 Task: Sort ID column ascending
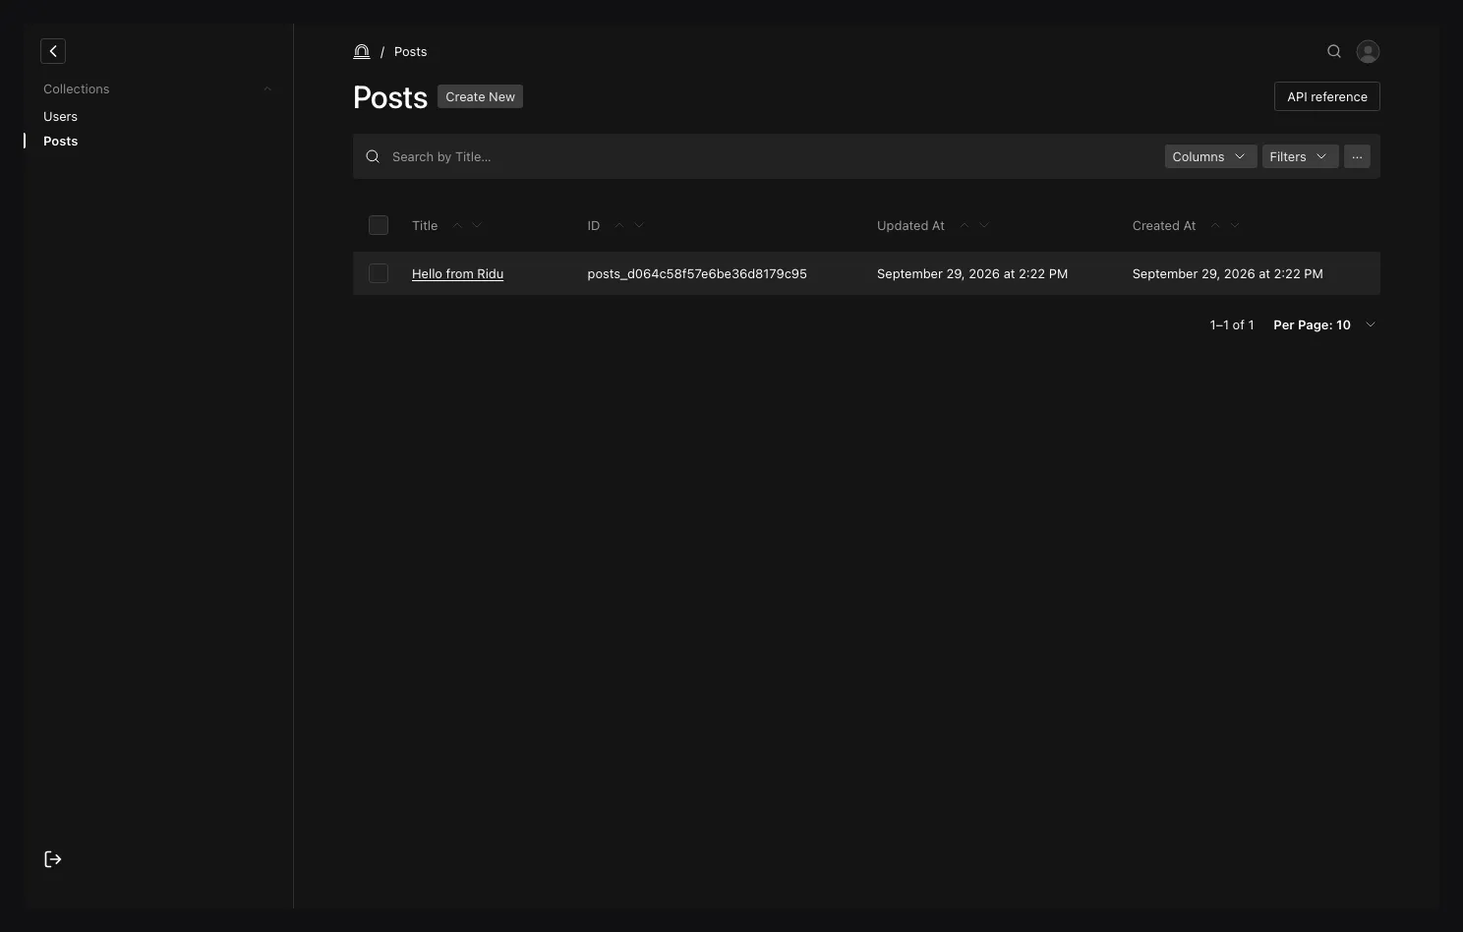point(619,225)
